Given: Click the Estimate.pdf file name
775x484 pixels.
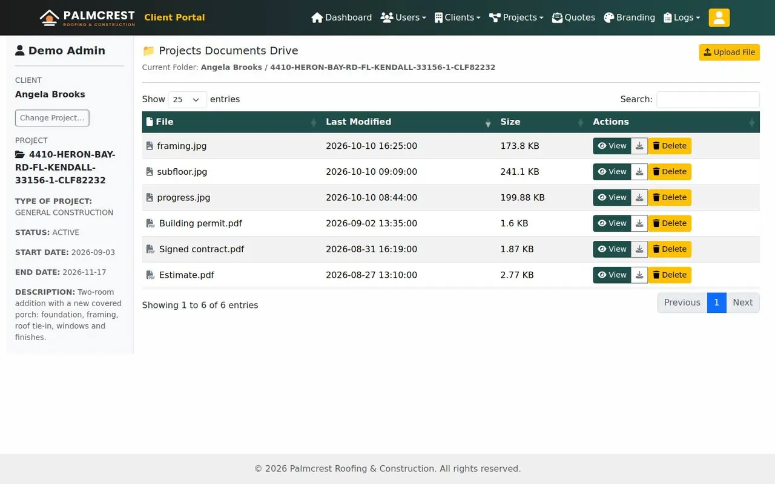Looking at the screenshot, I should click(186, 275).
